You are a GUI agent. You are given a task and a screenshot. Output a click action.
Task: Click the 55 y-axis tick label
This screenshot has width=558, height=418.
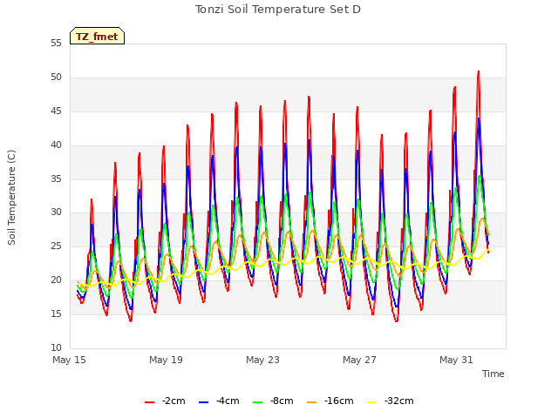pos(56,44)
